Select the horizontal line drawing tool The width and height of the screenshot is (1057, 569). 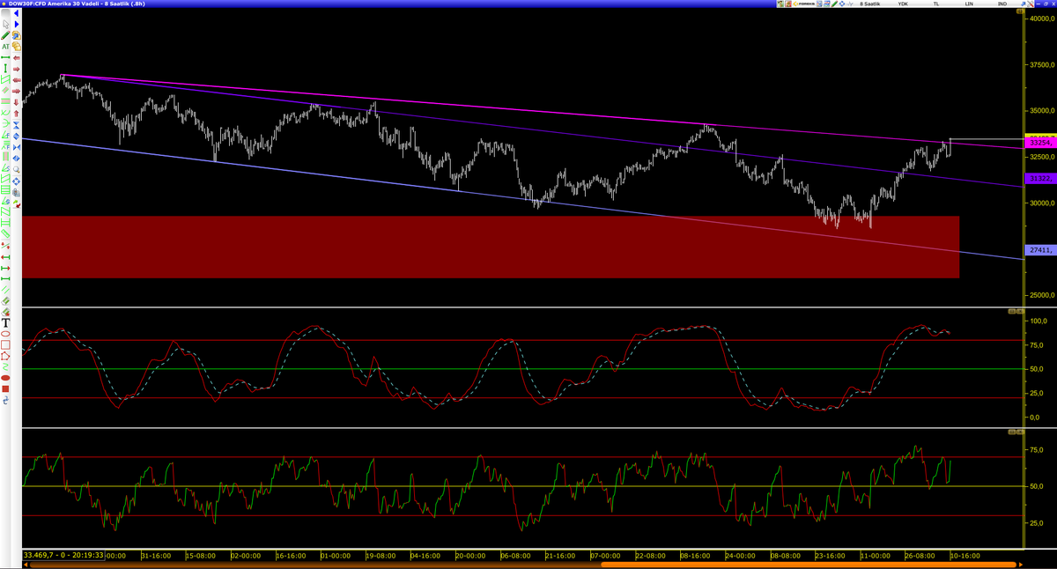[5, 57]
